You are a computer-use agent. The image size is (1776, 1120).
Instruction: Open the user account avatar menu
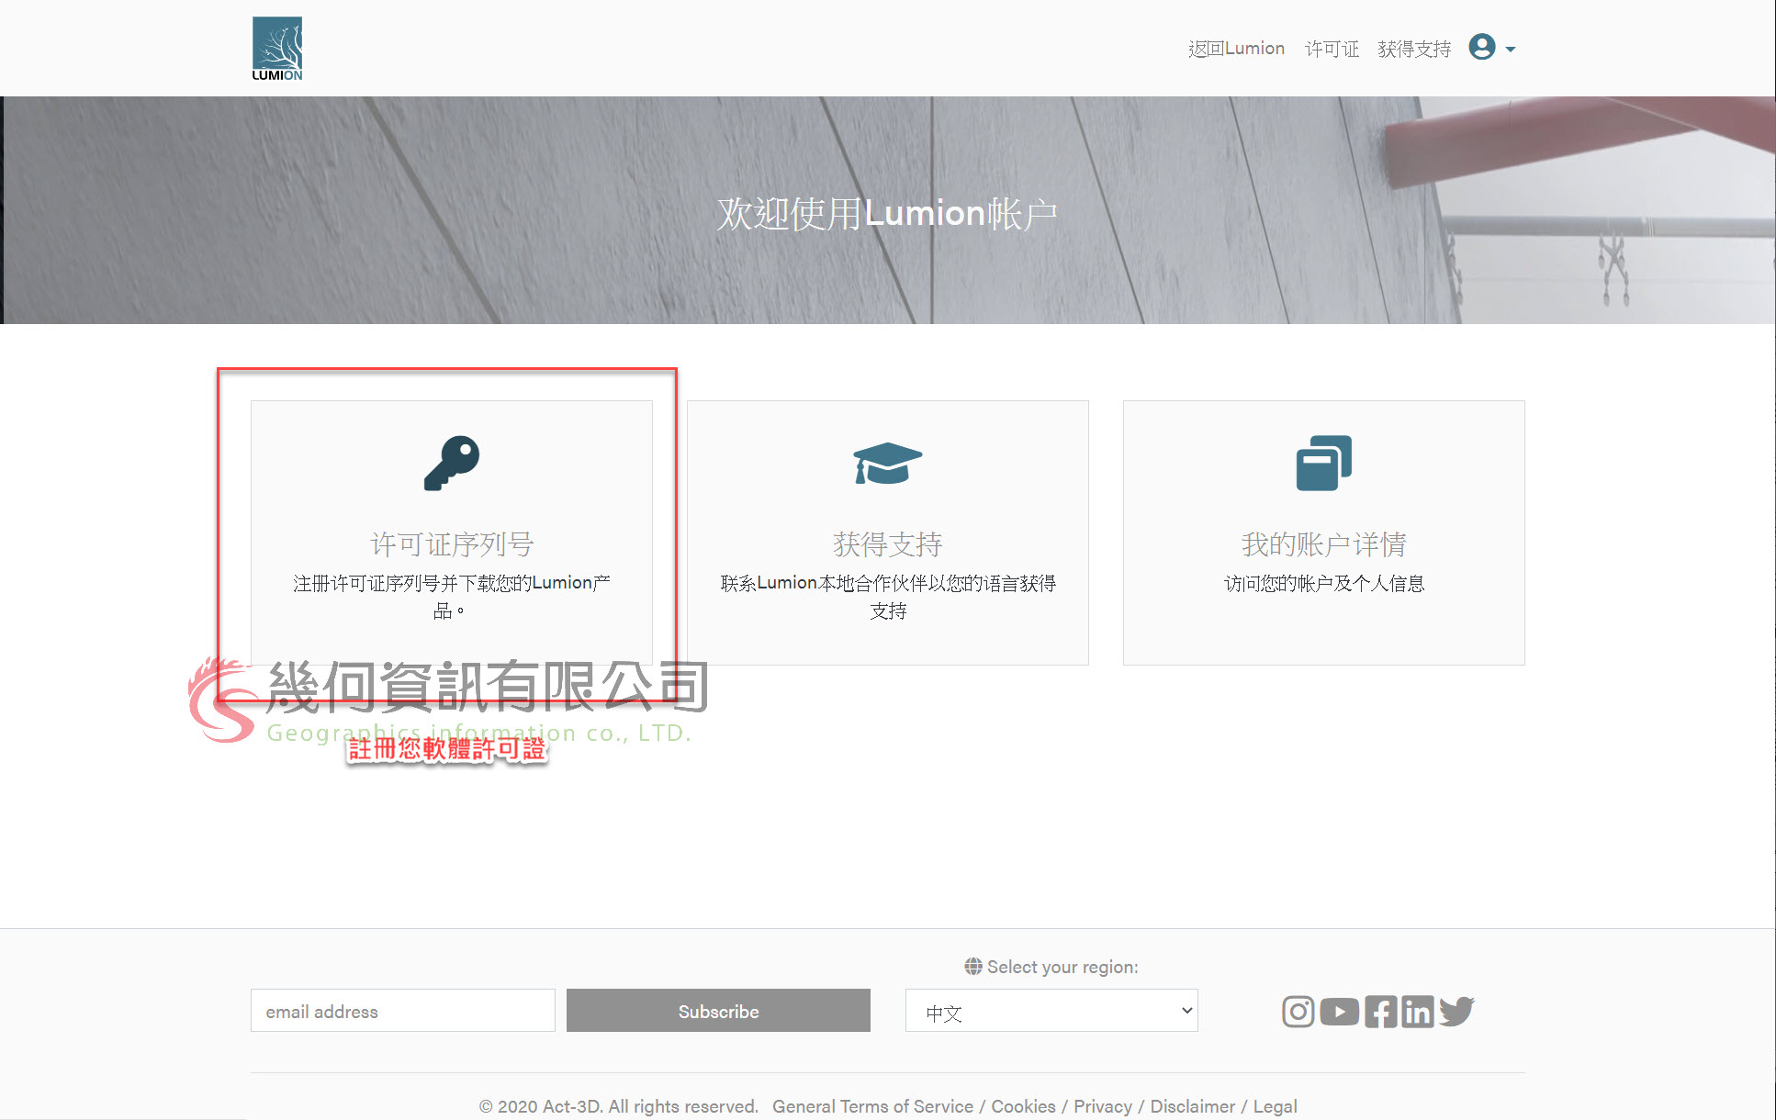point(1482,47)
